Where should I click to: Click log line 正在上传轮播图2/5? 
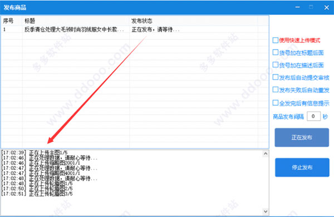click(x=37, y=189)
